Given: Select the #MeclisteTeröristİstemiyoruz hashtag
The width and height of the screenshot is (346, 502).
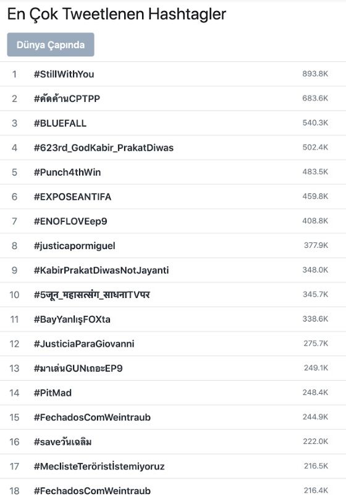Looking at the screenshot, I should tap(99, 466).
